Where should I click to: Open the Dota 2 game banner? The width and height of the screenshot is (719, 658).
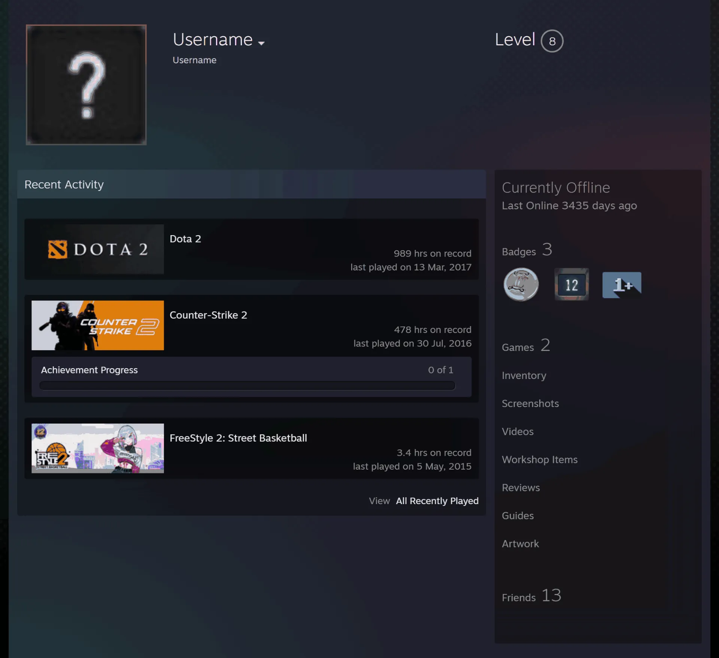point(98,249)
